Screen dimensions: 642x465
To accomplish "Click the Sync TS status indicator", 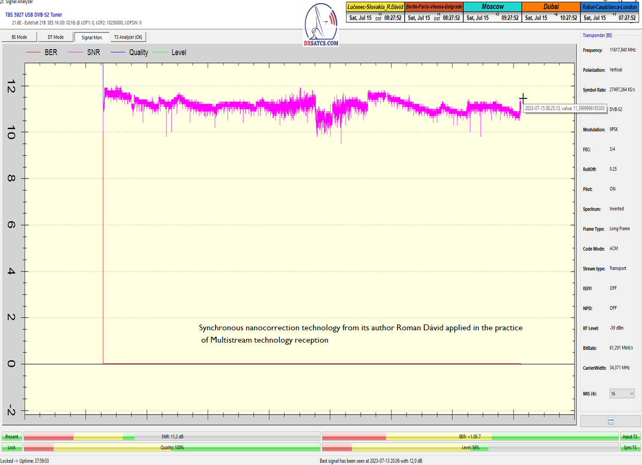I will point(629,447).
